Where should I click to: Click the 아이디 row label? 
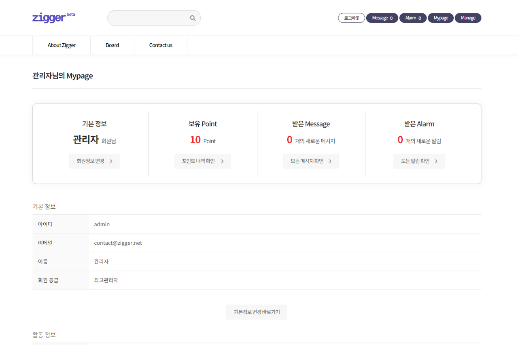tap(45, 224)
